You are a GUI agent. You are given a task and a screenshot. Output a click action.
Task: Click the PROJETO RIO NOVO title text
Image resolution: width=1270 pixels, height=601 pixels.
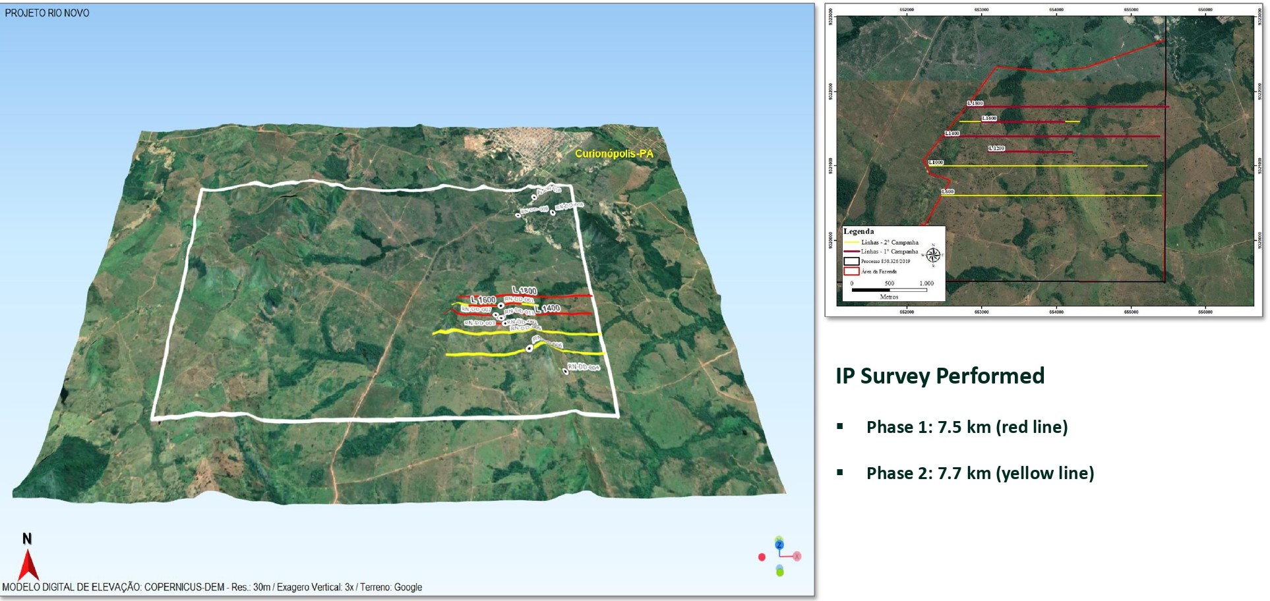(x=47, y=13)
